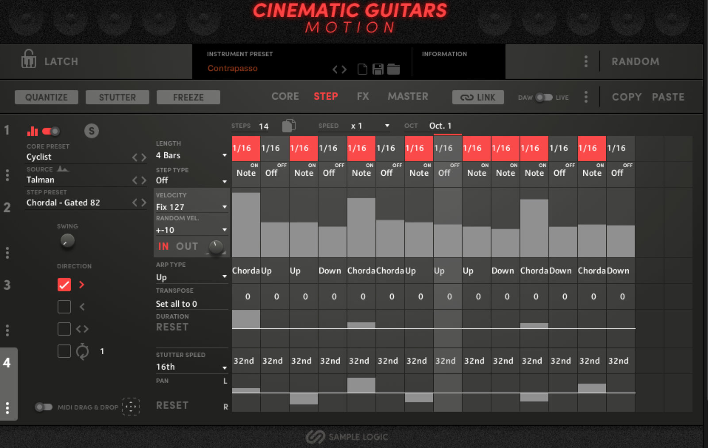This screenshot has width=708, height=448.
Task: Click the MIDI drag and drop target icon
Action: tap(131, 406)
